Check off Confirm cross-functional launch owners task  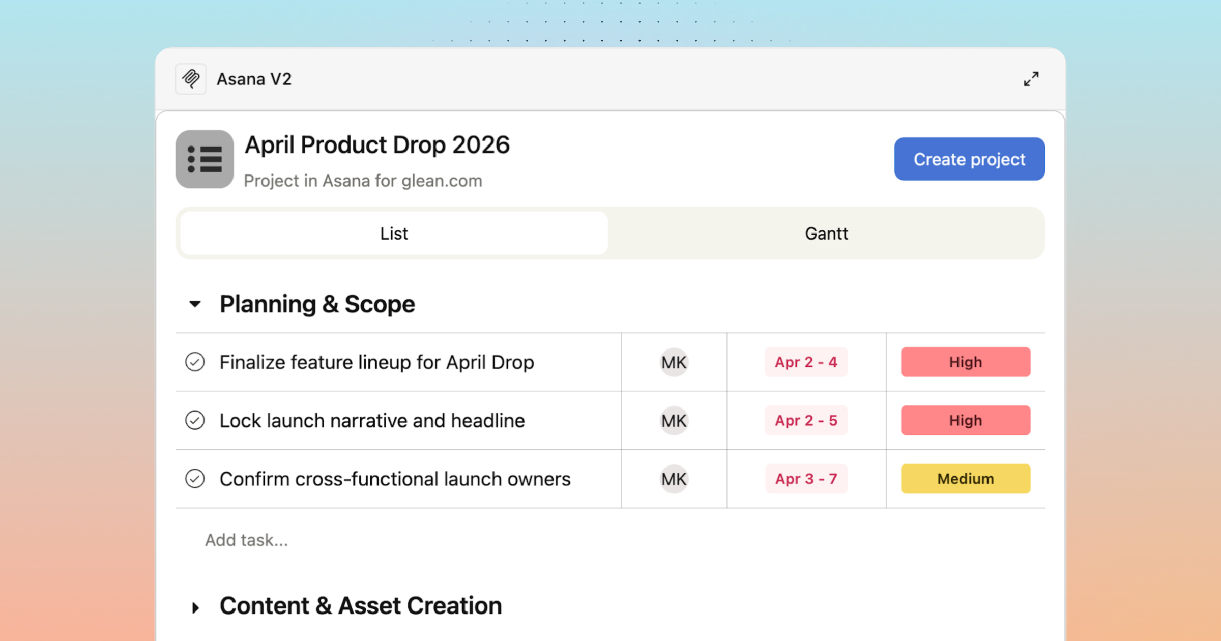tap(195, 479)
